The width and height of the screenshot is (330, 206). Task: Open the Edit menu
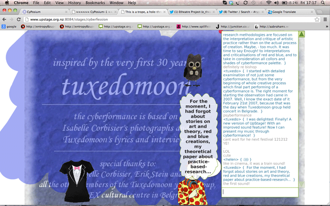(x=47, y=3)
